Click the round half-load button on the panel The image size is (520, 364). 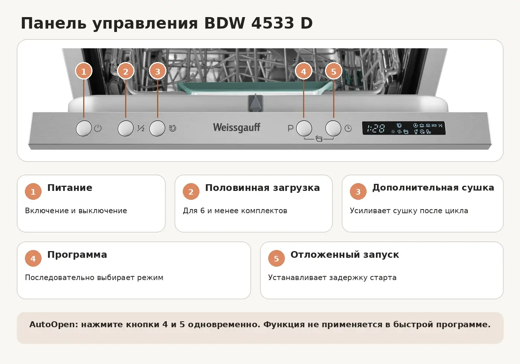(x=126, y=128)
